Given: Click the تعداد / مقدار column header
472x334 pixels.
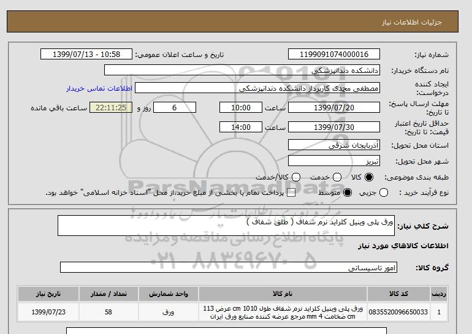Looking at the screenshot, I should (x=108, y=294).
